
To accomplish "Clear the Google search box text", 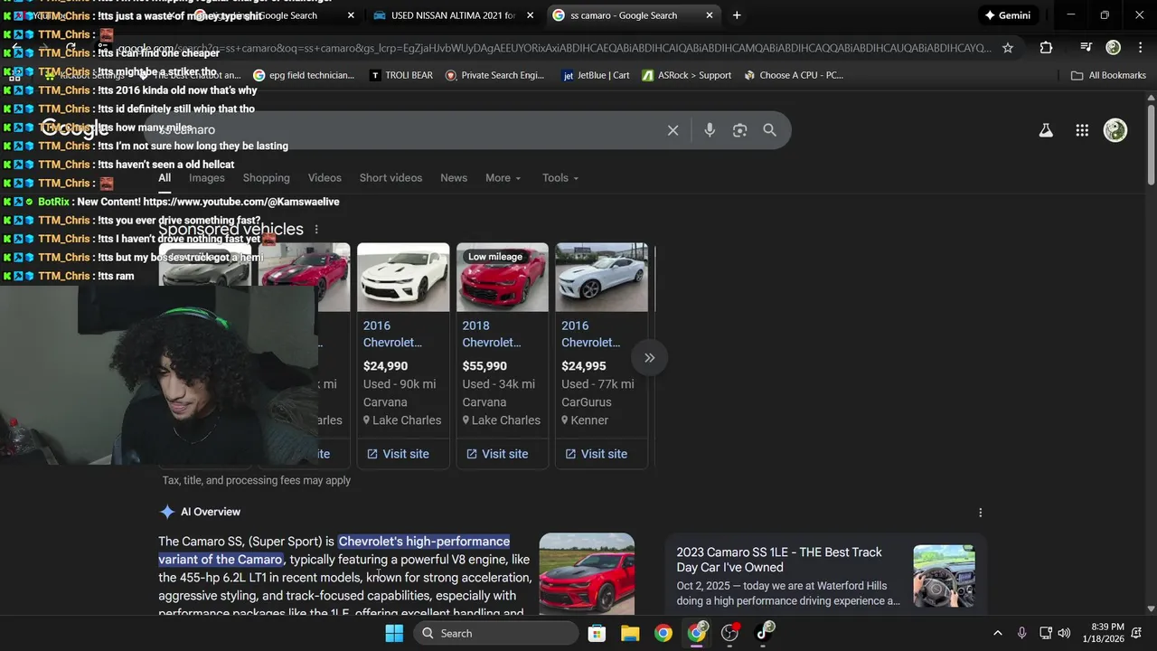I will pos(673,130).
